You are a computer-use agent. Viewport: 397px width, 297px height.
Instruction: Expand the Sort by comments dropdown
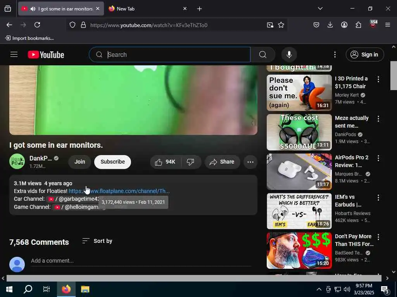coord(97,241)
